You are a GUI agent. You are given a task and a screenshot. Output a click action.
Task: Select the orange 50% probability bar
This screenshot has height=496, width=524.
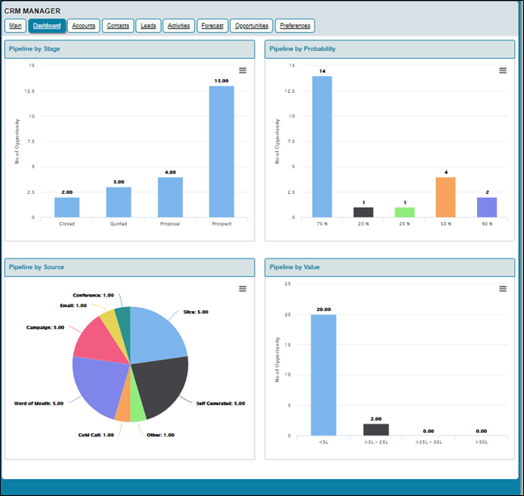[445, 197]
